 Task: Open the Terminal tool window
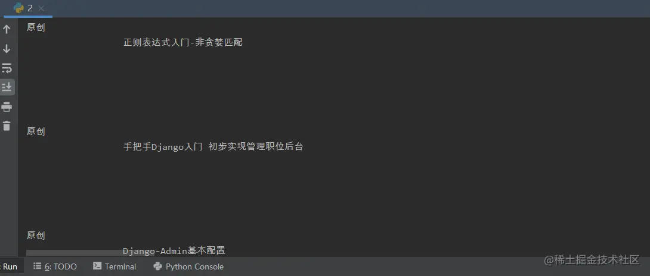pos(115,266)
